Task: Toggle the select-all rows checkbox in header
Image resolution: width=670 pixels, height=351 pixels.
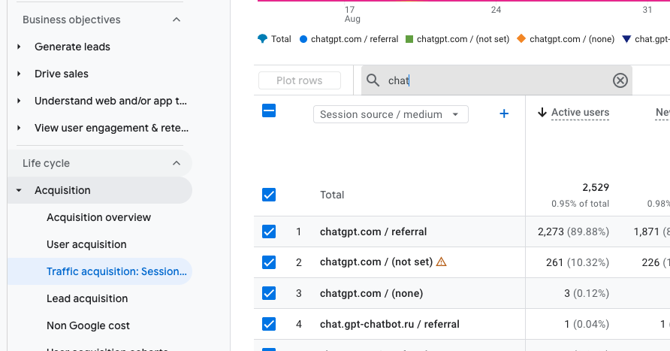Action: [x=269, y=110]
